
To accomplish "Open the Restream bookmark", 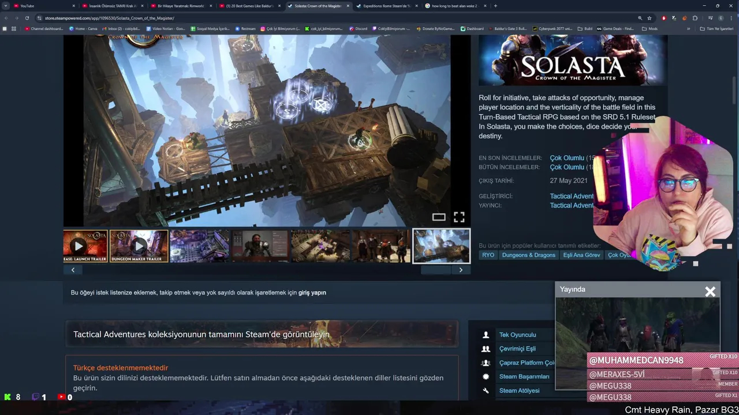I will 245,28.
